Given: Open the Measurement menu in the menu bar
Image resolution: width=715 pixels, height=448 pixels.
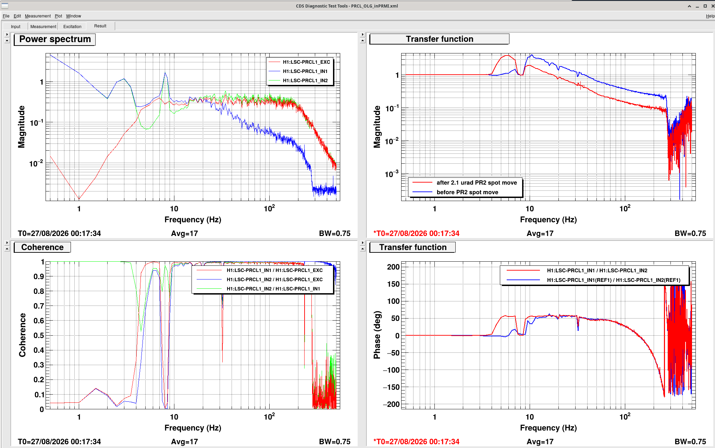Looking at the screenshot, I should coord(38,16).
